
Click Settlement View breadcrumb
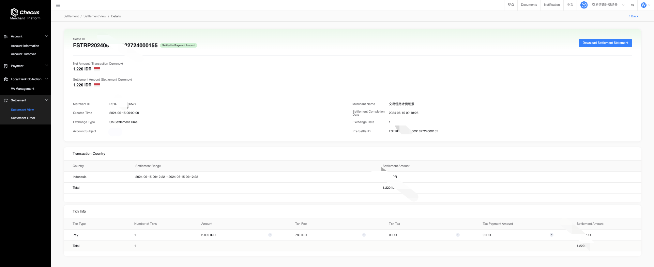[95, 16]
